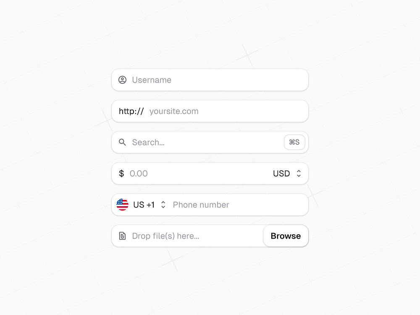Click the ⌘S keyboard shortcut badge
Image resolution: width=420 pixels, height=315 pixels.
(294, 142)
